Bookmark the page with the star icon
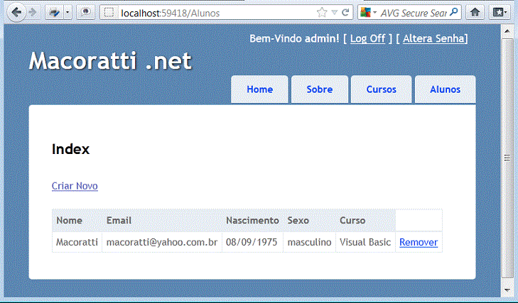 322,13
